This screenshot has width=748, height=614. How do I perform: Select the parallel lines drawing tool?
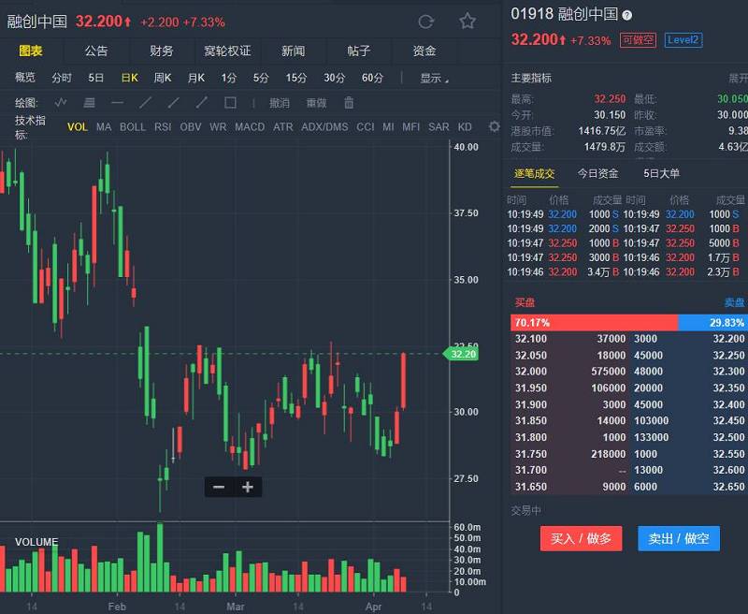point(89,103)
